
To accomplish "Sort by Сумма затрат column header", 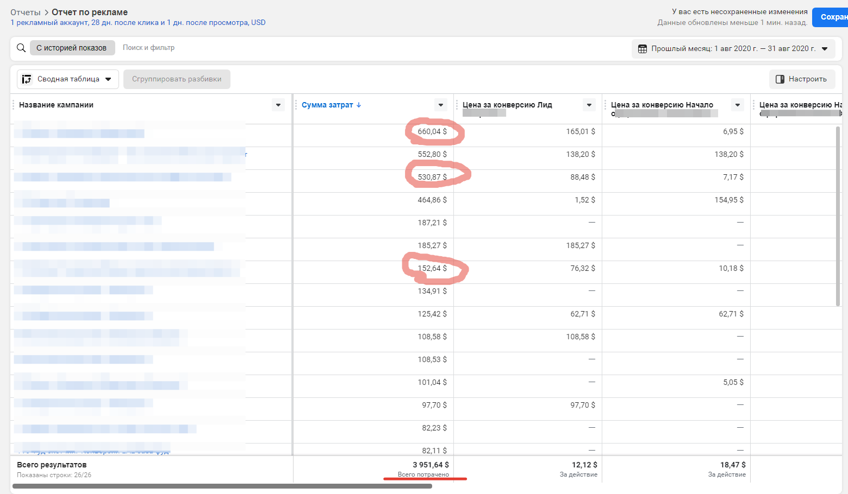I will click(x=327, y=105).
